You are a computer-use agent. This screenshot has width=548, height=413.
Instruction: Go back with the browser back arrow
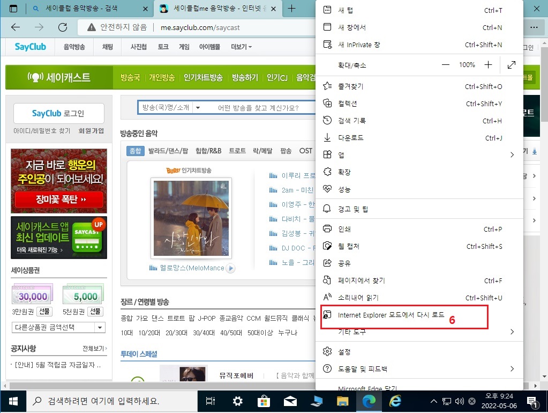click(16, 27)
